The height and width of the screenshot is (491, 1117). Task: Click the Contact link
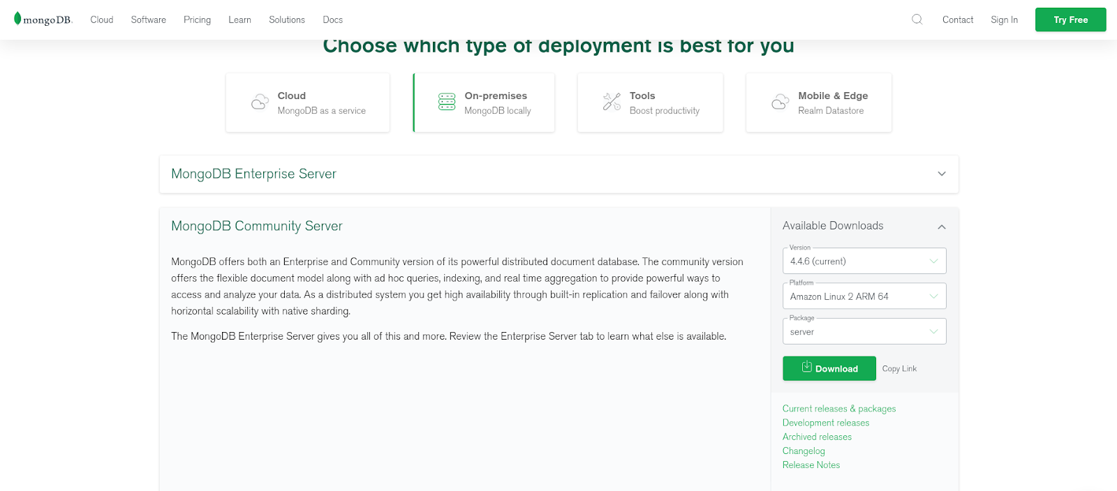958,20
